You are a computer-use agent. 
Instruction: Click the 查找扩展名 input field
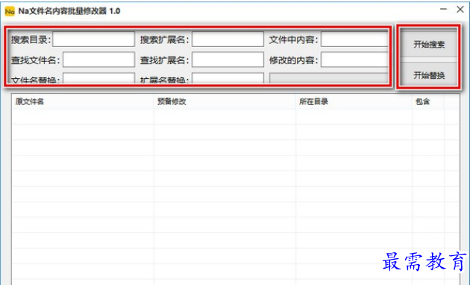tap(228, 60)
